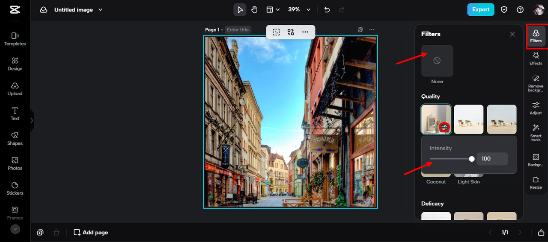The height and width of the screenshot is (242, 548).
Task: Apply the third Quality filter thumbnail
Action: pos(502,120)
